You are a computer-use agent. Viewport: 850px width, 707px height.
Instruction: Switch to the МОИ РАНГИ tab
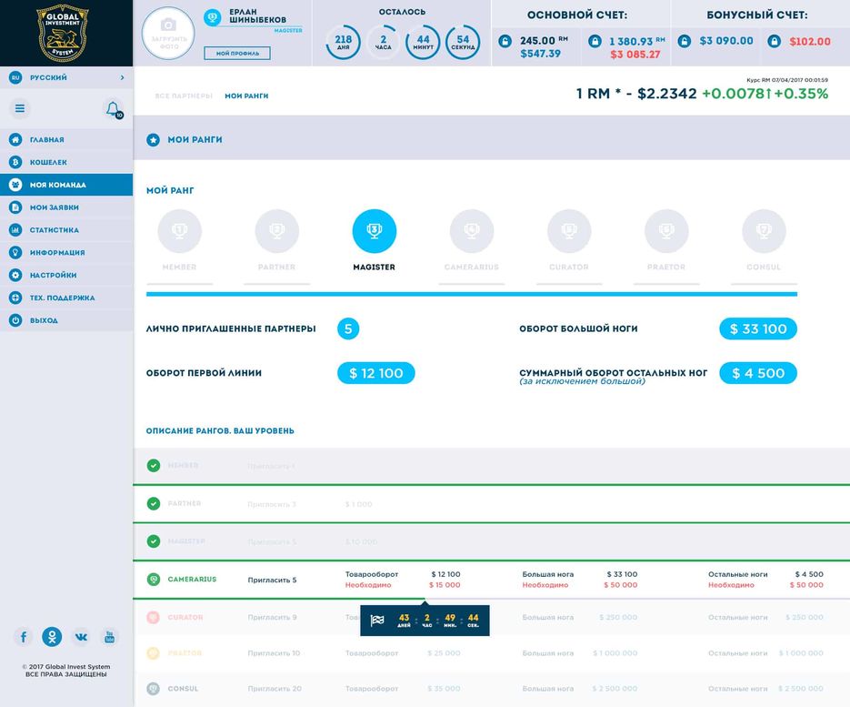coord(246,96)
